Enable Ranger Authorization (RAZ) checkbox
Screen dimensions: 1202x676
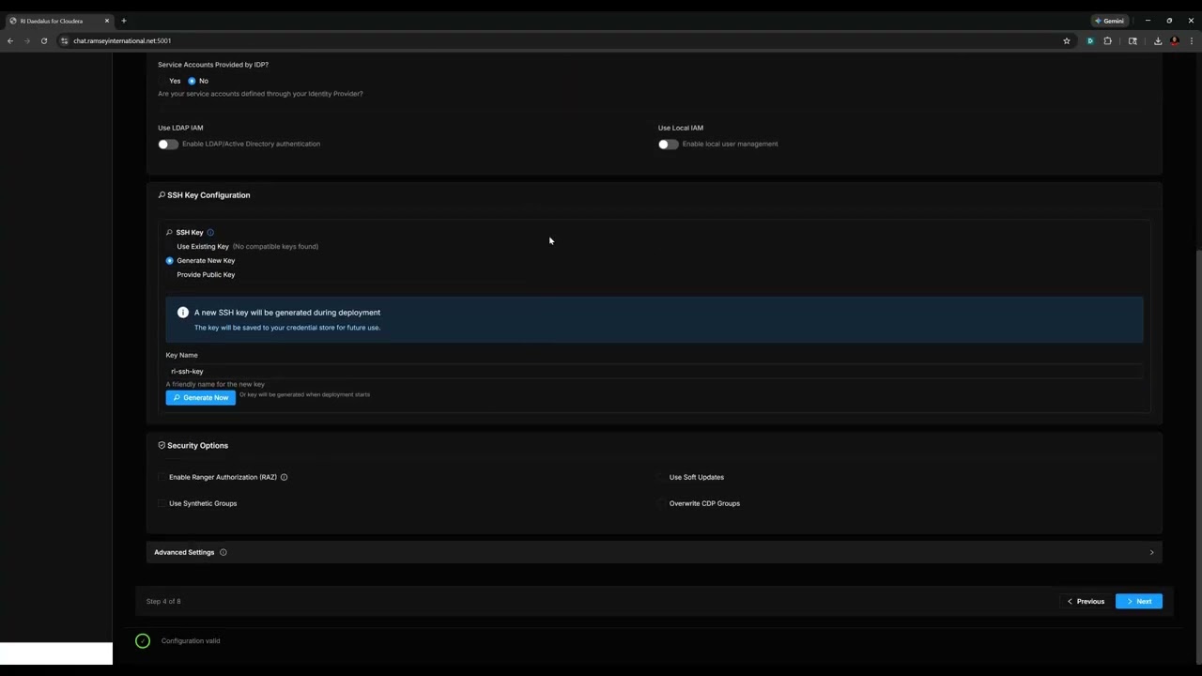(x=162, y=477)
